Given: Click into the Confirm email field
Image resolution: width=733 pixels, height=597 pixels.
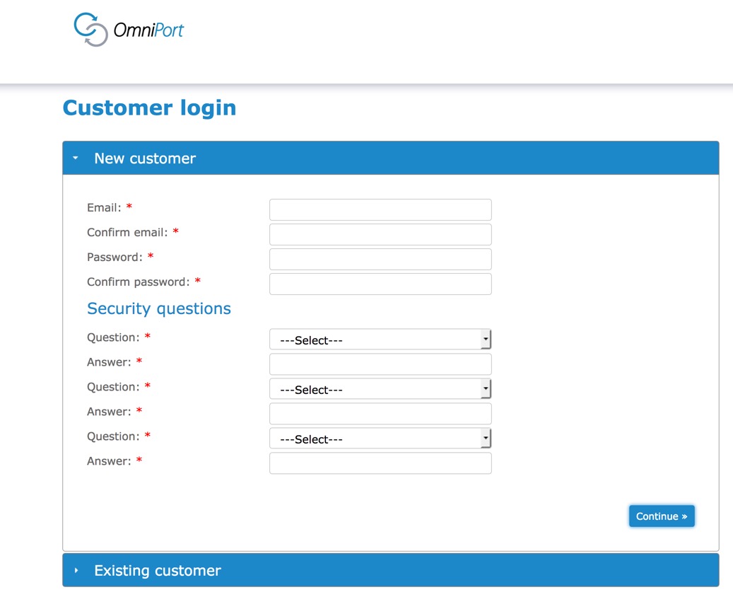Looking at the screenshot, I should (380, 234).
